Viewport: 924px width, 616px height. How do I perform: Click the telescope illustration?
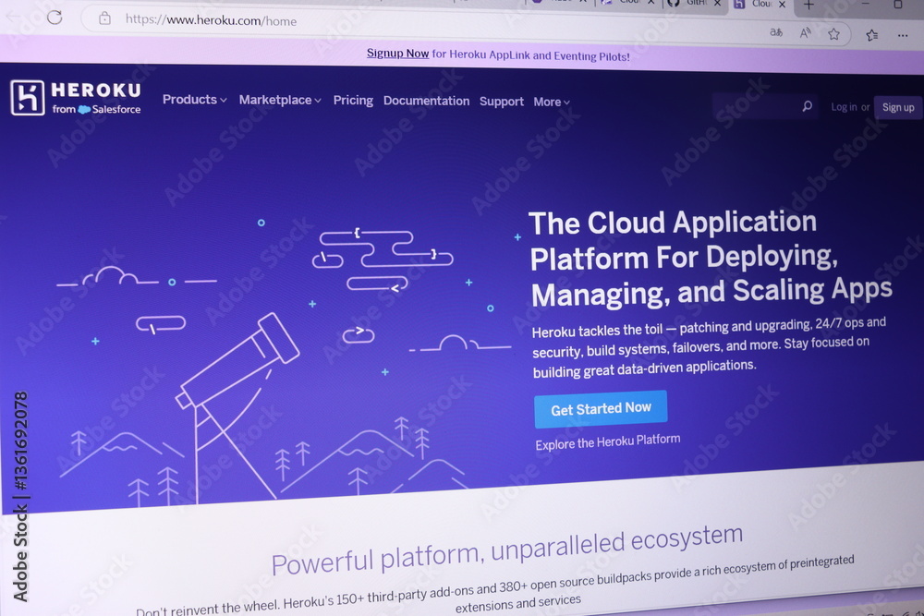pyautogui.click(x=236, y=406)
